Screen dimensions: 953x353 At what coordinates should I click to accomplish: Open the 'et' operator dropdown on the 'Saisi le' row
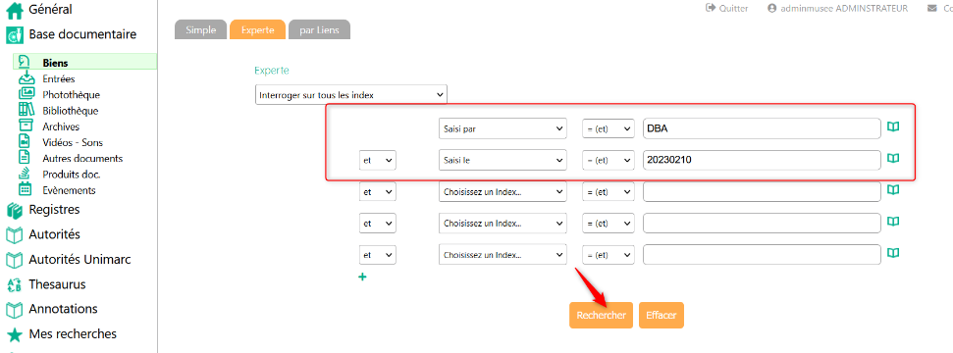378,161
